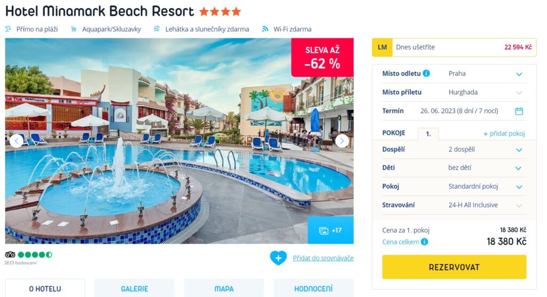Screen dimensions: 547x297
Task: Click the Wi-Fi zdarma icon
Action: coord(265,29)
